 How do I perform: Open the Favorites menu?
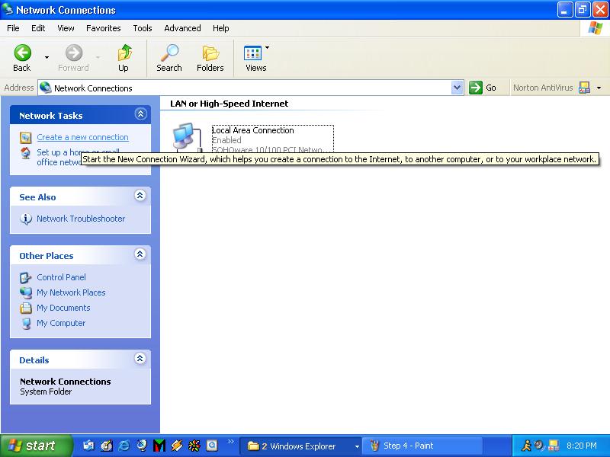coord(104,28)
